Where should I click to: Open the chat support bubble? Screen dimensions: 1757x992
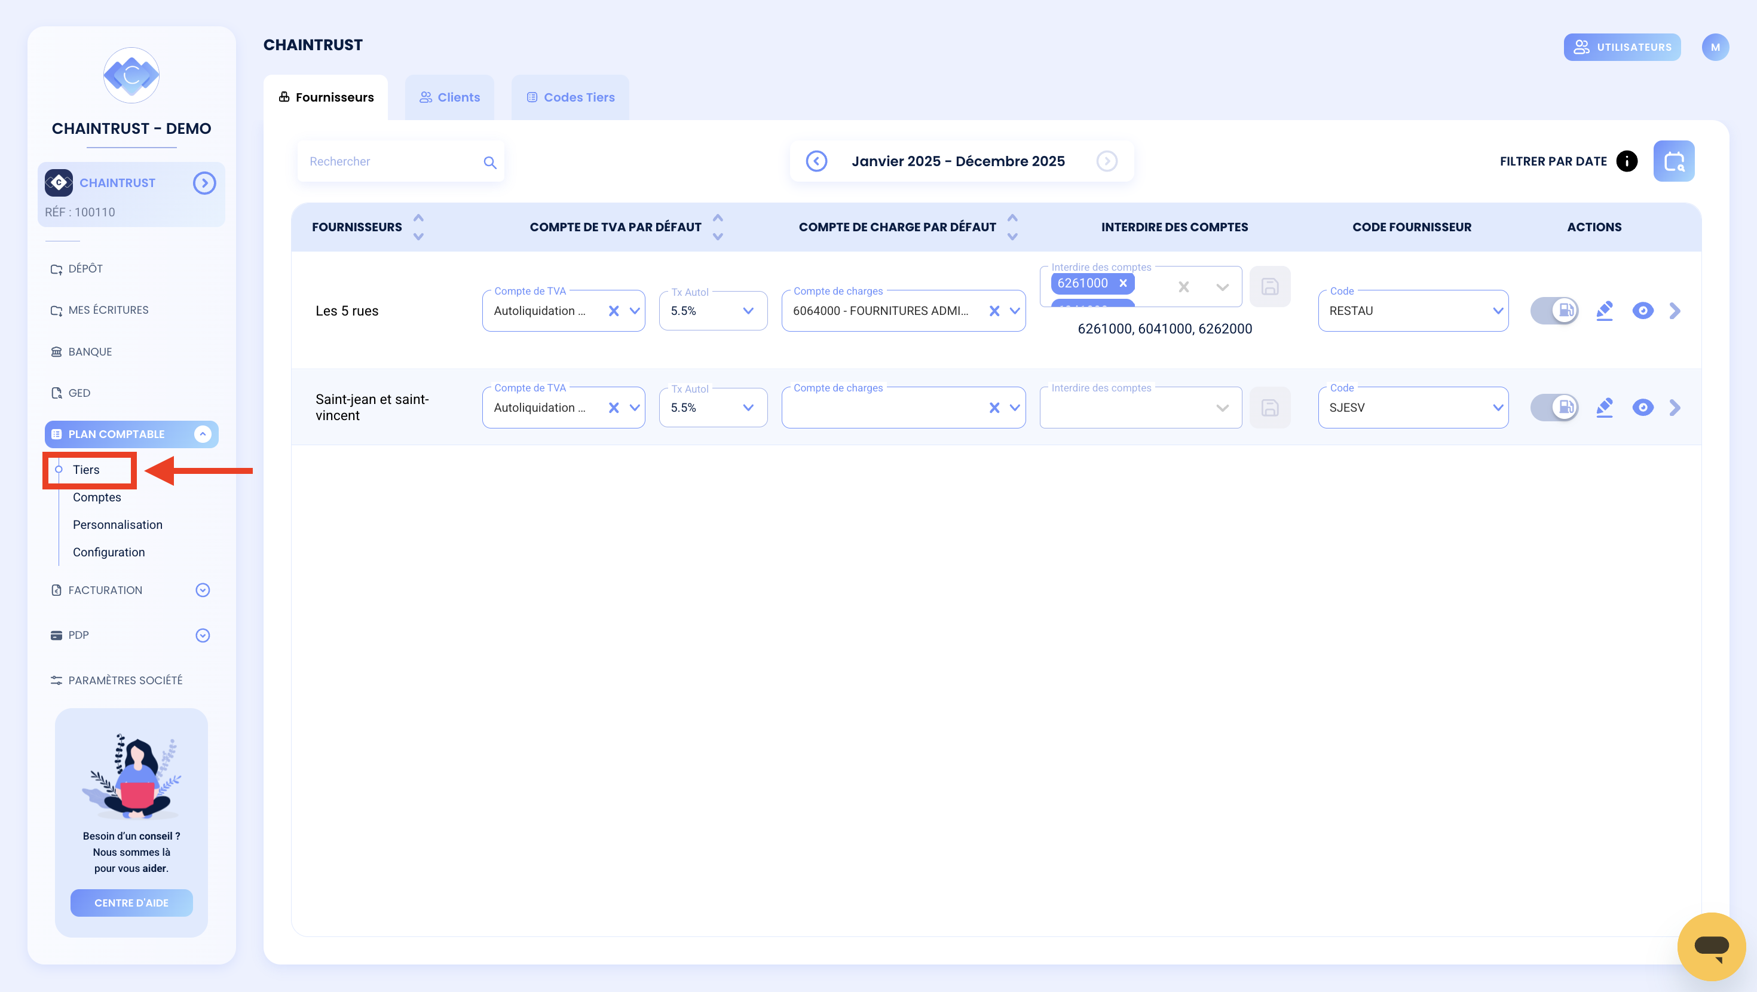pyautogui.click(x=1712, y=947)
